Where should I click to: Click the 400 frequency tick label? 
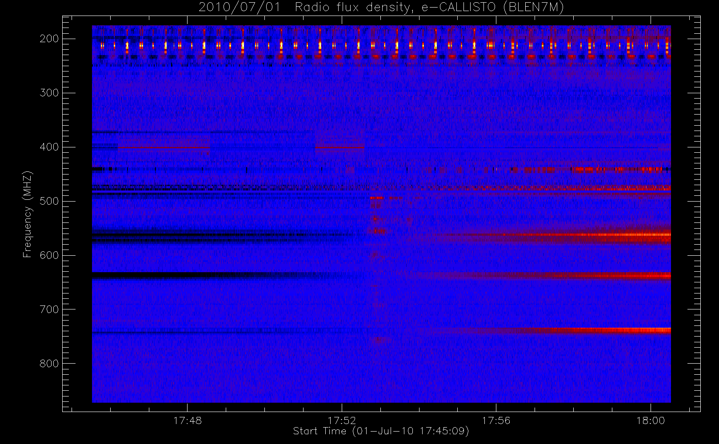click(x=49, y=147)
